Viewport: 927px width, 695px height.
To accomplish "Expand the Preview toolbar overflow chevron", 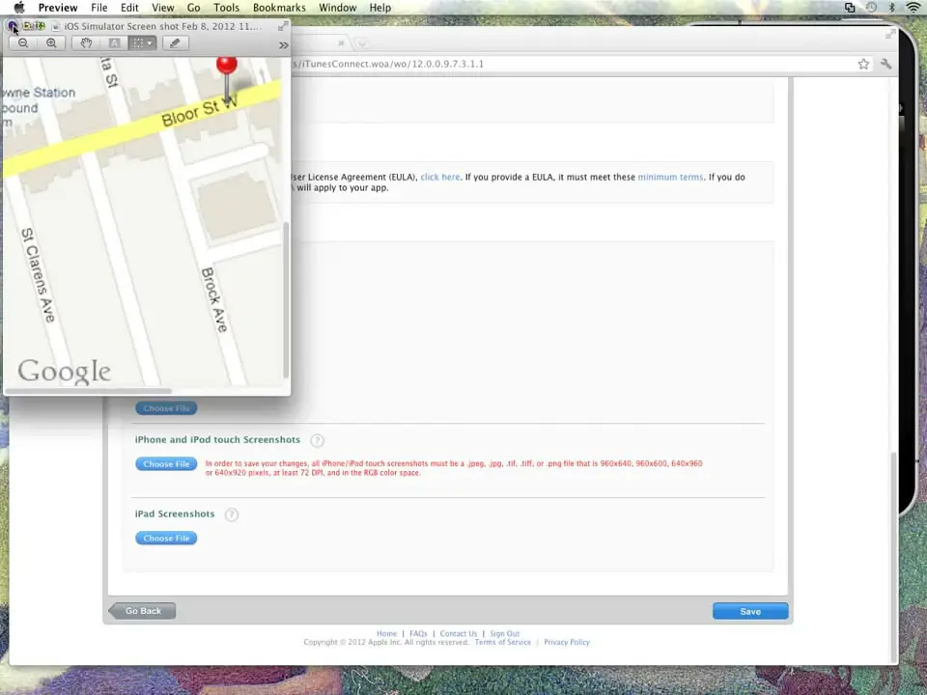I will pyautogui.click(x=284, y=45).
